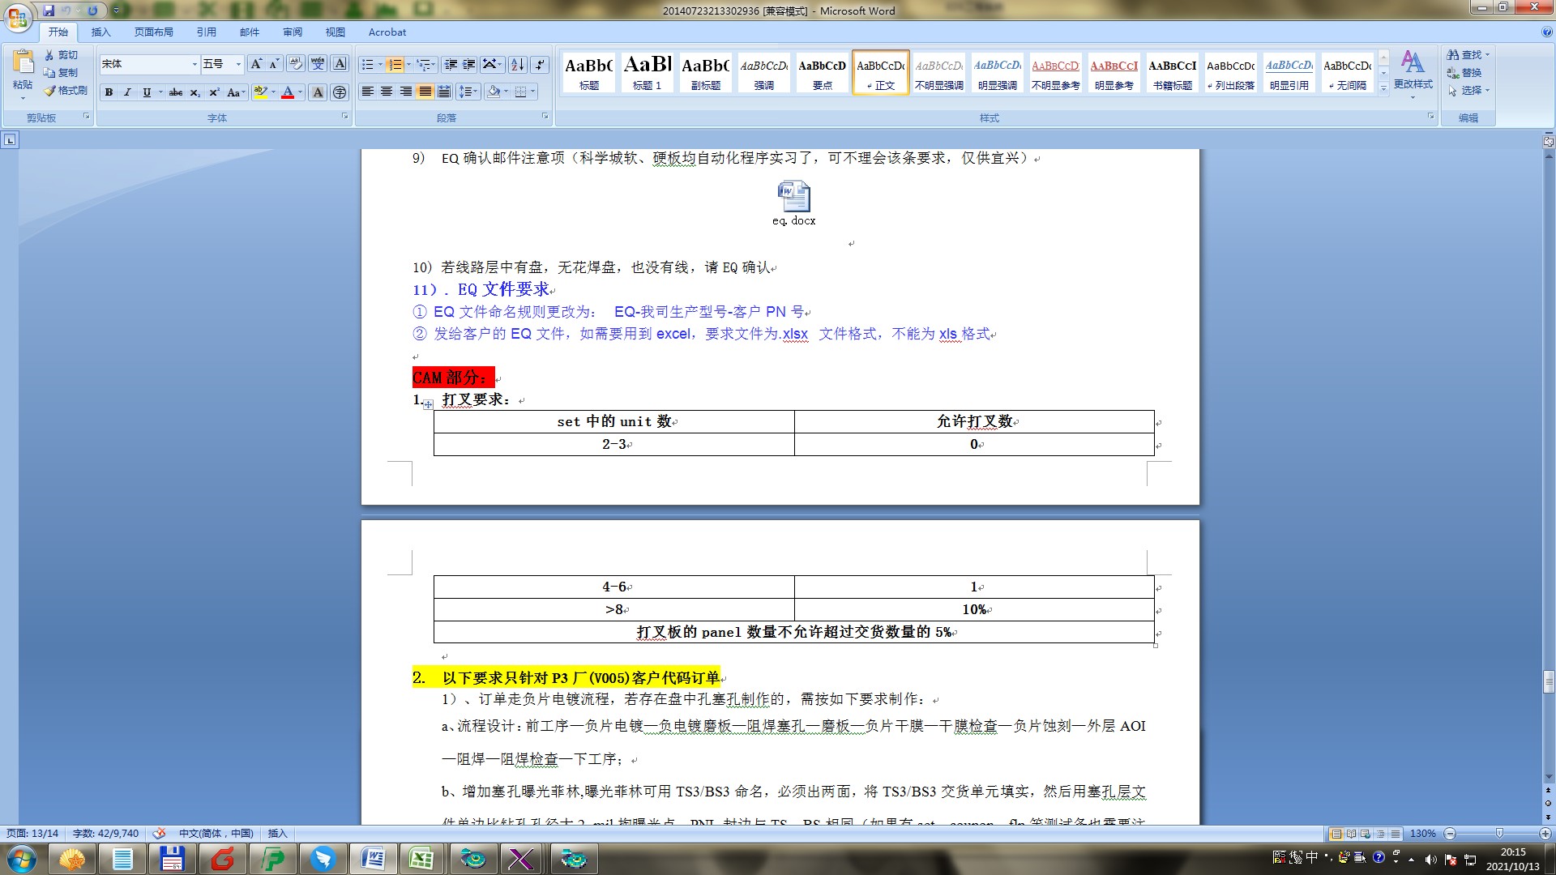1556x875 pixels.
Task: Click the Format Painter (格式刷) brush icon
Action: (49, 91)
